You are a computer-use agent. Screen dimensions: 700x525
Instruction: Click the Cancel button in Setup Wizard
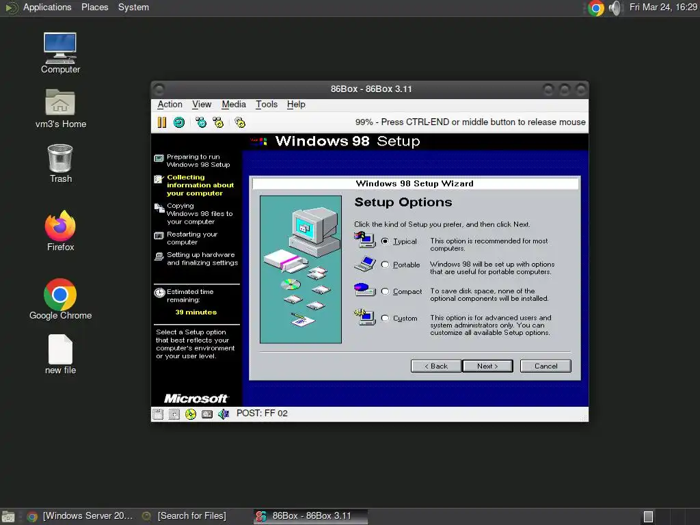(546, 366)
